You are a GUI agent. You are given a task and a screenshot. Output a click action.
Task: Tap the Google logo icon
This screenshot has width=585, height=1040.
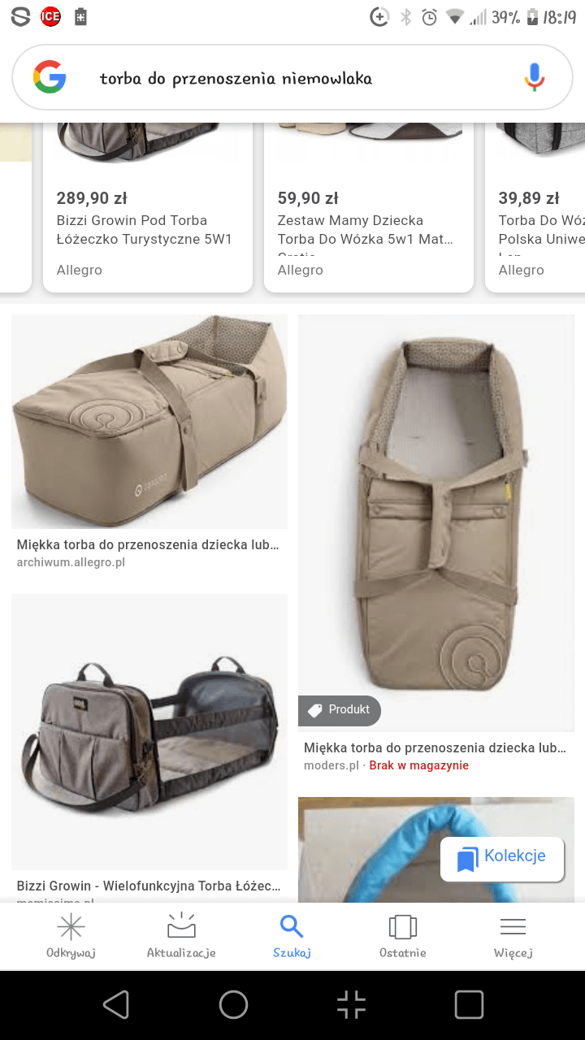pos(50,78)
